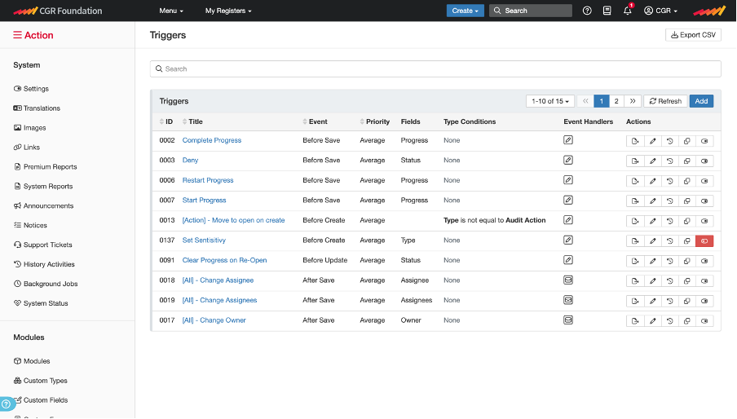Duplicate the Complete Progress trigger
Viewport: 737px width, 419px height.
(x=687, y=141)
